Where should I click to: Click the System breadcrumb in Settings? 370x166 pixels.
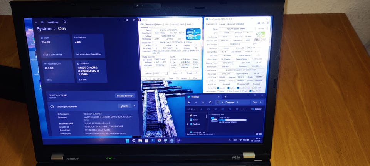click(44, 29)
